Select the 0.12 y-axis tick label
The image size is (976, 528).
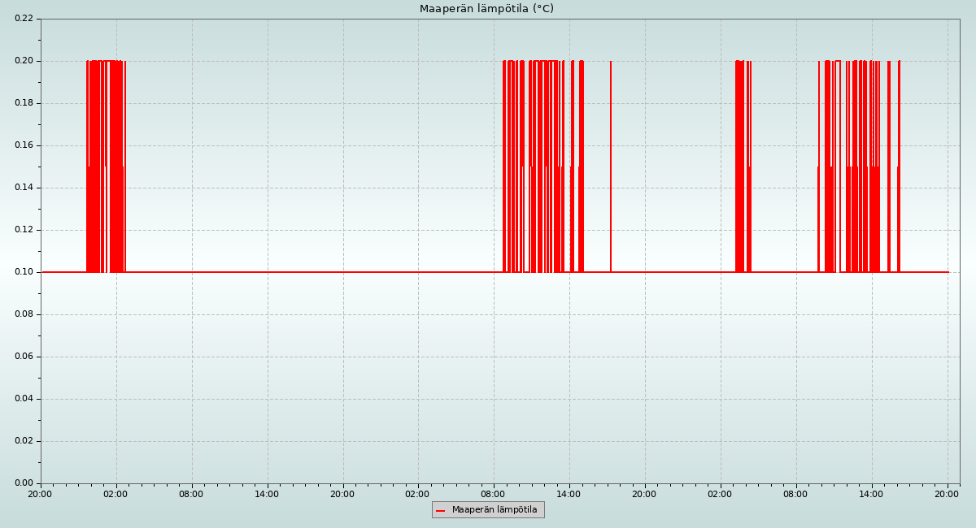coord(24,230)
